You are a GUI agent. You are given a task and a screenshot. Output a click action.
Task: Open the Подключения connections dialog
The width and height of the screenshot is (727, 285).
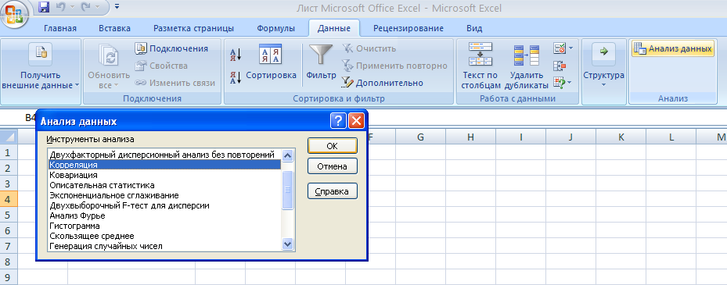pos(171,48)
